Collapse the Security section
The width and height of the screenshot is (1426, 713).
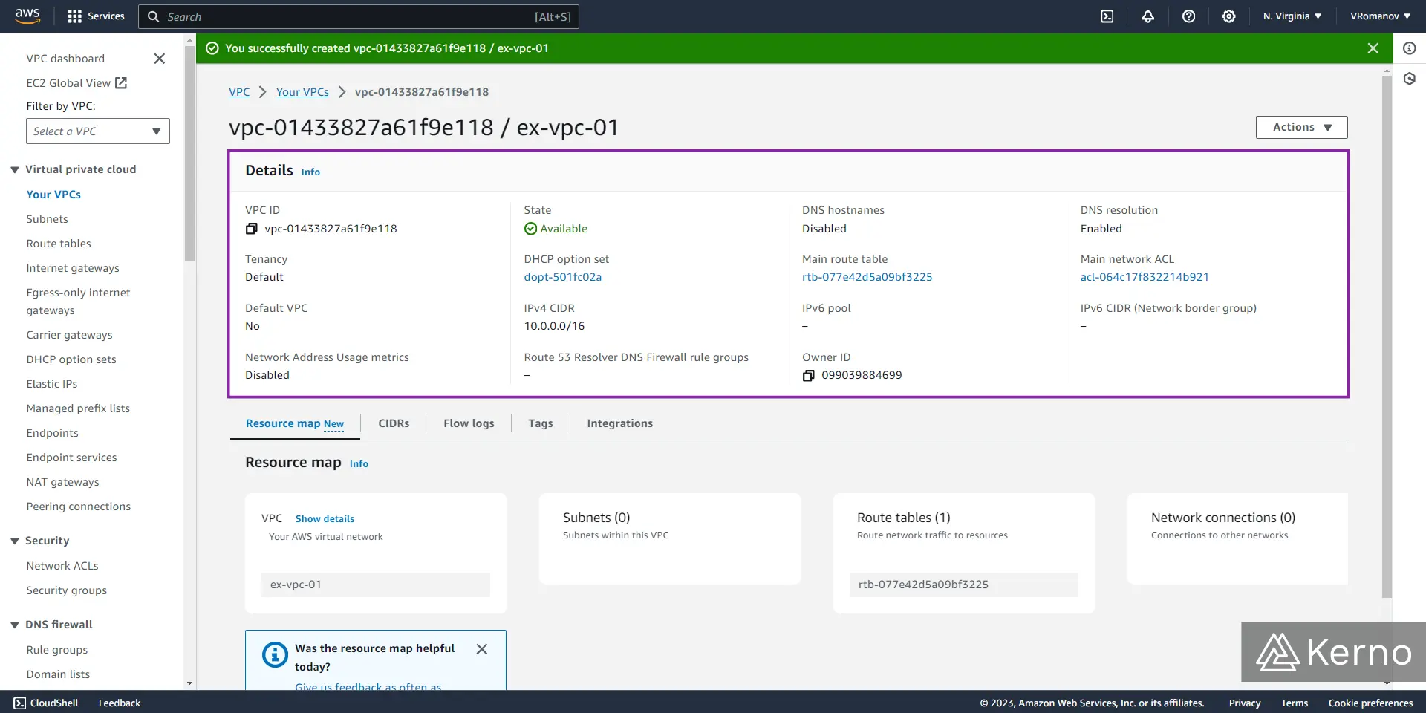pyautogui.click(x=15, y=541)
